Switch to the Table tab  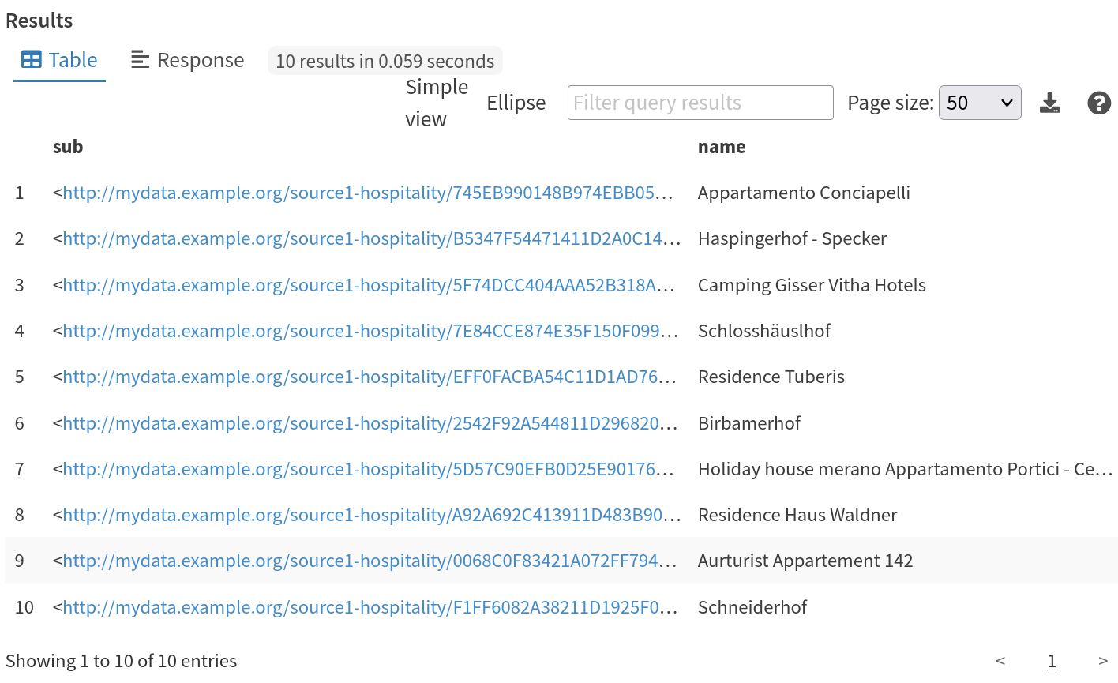59,60
